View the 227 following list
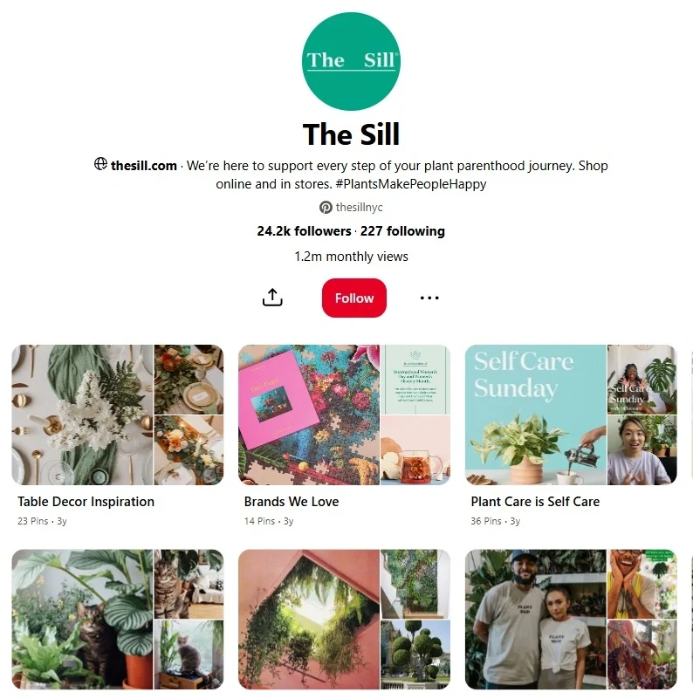This screenshot has width=693, height=699. (x=402, y=231)
